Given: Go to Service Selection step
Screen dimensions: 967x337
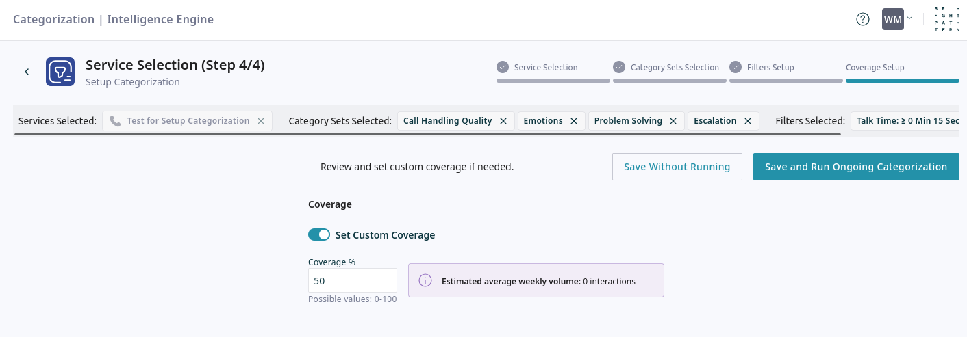Looking at the screenshot, I should [545, 68].
